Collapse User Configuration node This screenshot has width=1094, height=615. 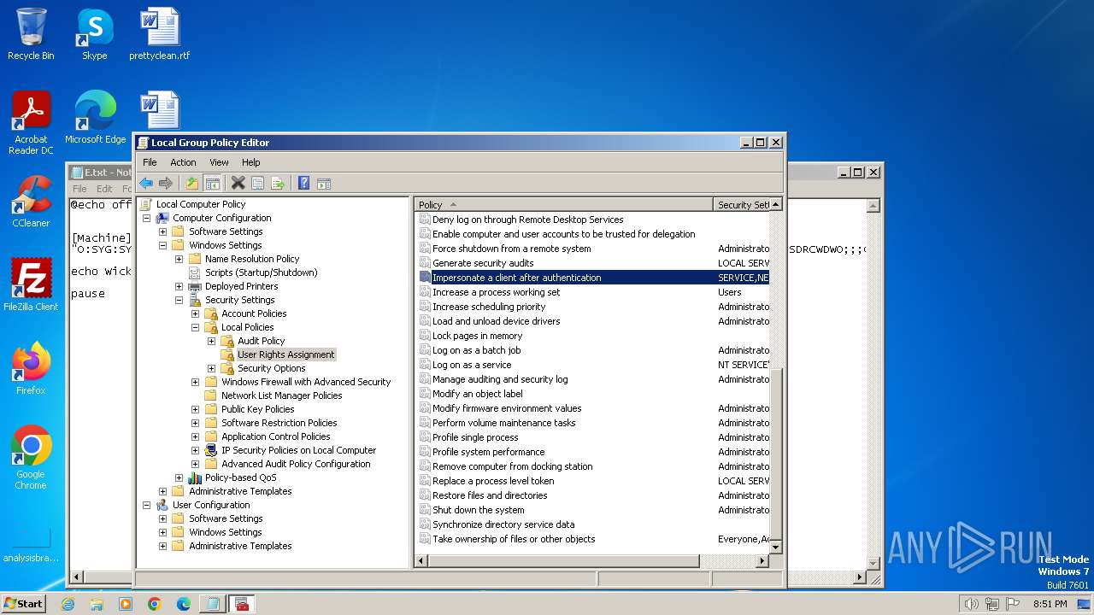(146, 505)
